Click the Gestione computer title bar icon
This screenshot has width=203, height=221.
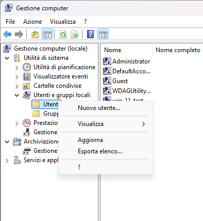tap(8, 8)
